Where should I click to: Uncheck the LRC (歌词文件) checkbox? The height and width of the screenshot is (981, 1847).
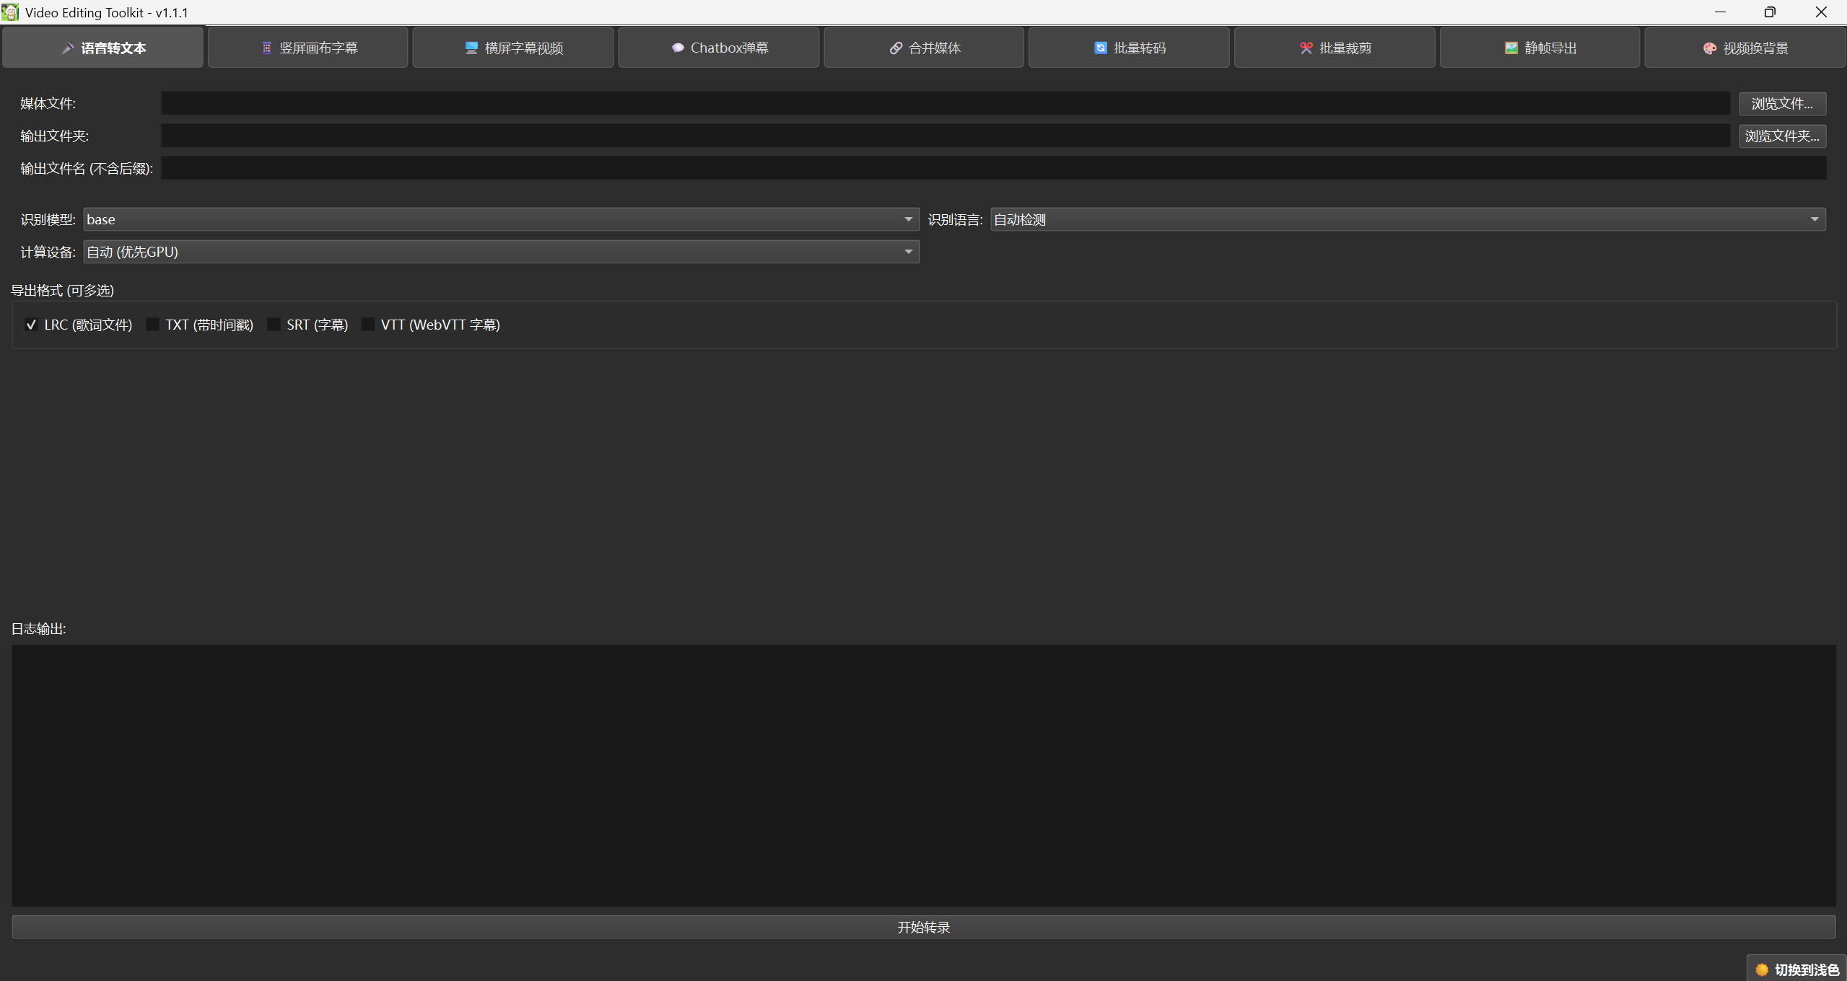click(x=31, y=325)
